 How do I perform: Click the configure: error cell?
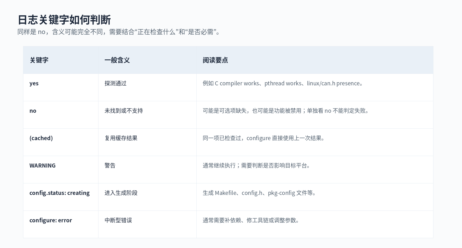point(51,220)
